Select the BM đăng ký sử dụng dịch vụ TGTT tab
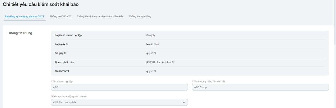The image size is (336, 108). [25, 16]
